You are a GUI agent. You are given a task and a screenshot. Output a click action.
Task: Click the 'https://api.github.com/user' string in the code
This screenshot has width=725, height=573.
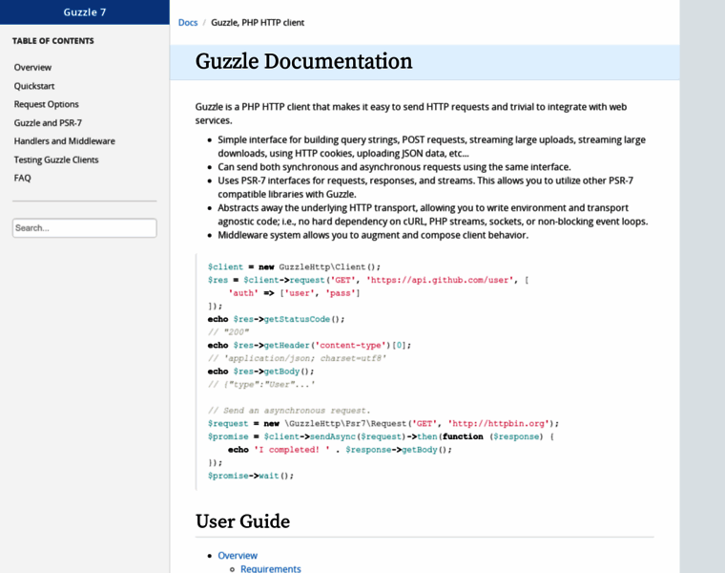click(x=440, y=280)
